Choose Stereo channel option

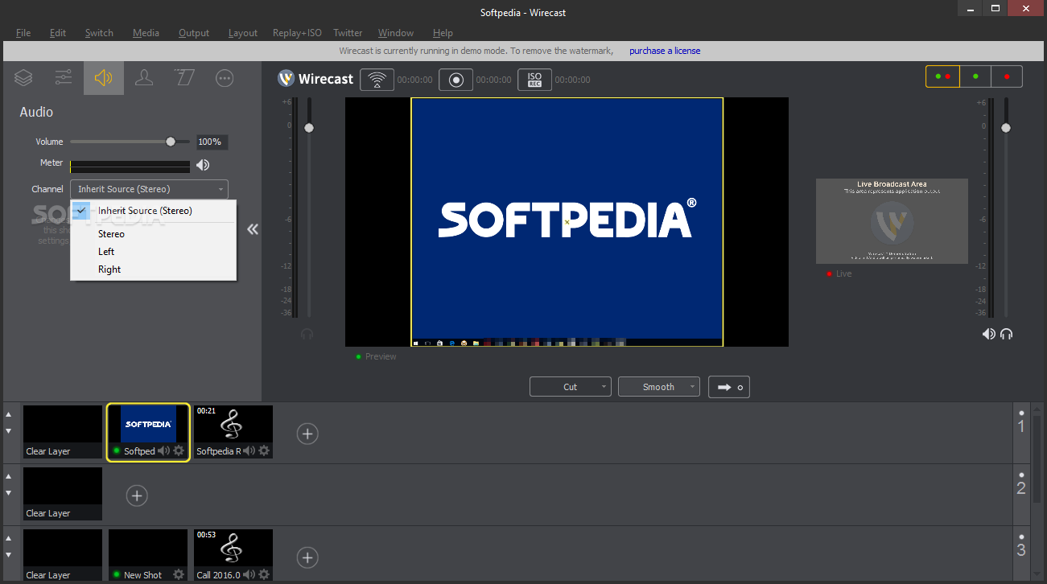pyautogui.click(x=154, y=234)
